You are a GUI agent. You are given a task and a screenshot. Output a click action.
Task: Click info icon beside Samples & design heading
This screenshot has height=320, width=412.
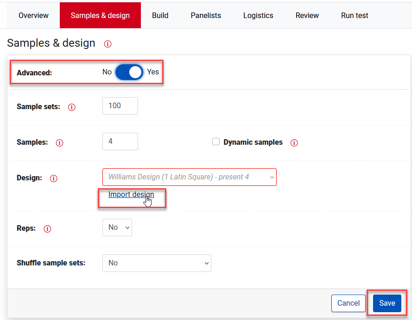(108, 44)
